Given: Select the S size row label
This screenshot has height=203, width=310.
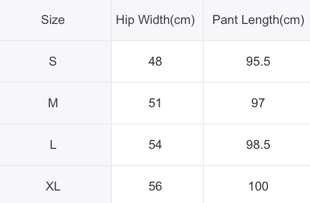Looking at the screenshot, I should [x=53, y=61].
